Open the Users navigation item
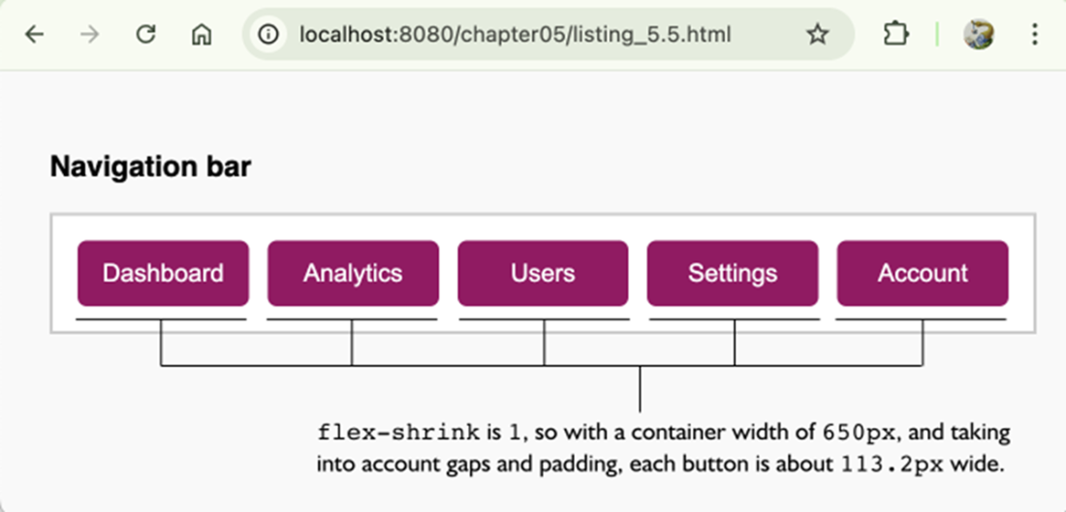The image size is (1066, 512). tap(543, 273)
